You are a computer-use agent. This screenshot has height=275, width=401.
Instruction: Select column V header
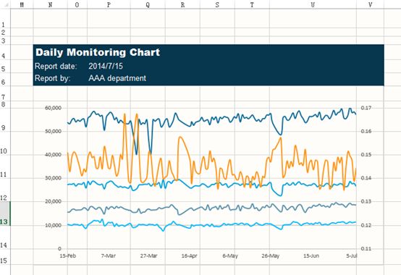click(x=370, y=4)
